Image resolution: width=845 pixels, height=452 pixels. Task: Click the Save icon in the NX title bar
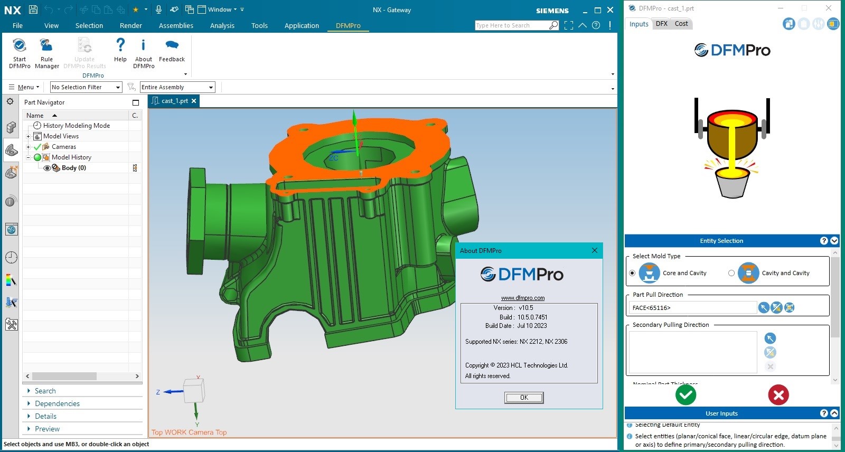(33, 10)
